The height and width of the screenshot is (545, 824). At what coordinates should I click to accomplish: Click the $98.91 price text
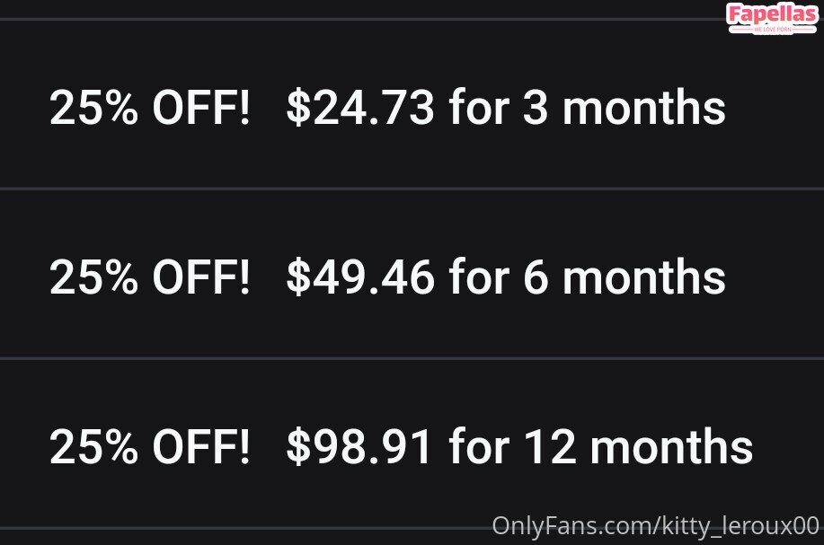coord(359,447)
